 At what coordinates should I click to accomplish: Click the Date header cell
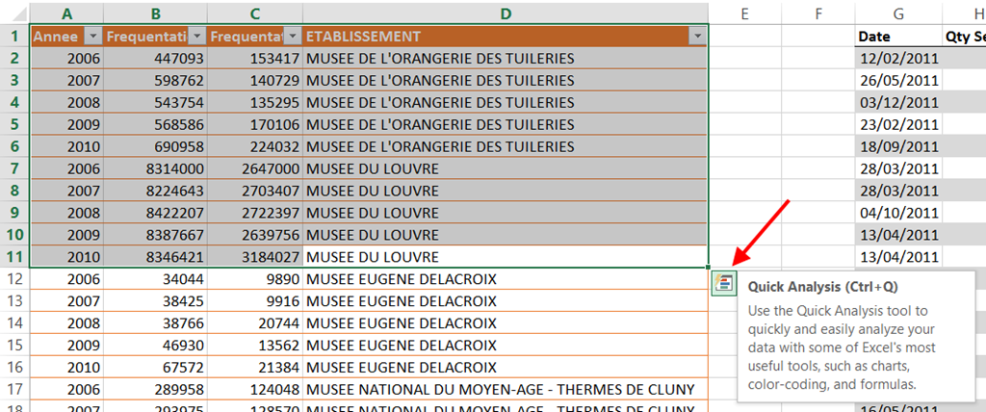[x=897, y=37]
